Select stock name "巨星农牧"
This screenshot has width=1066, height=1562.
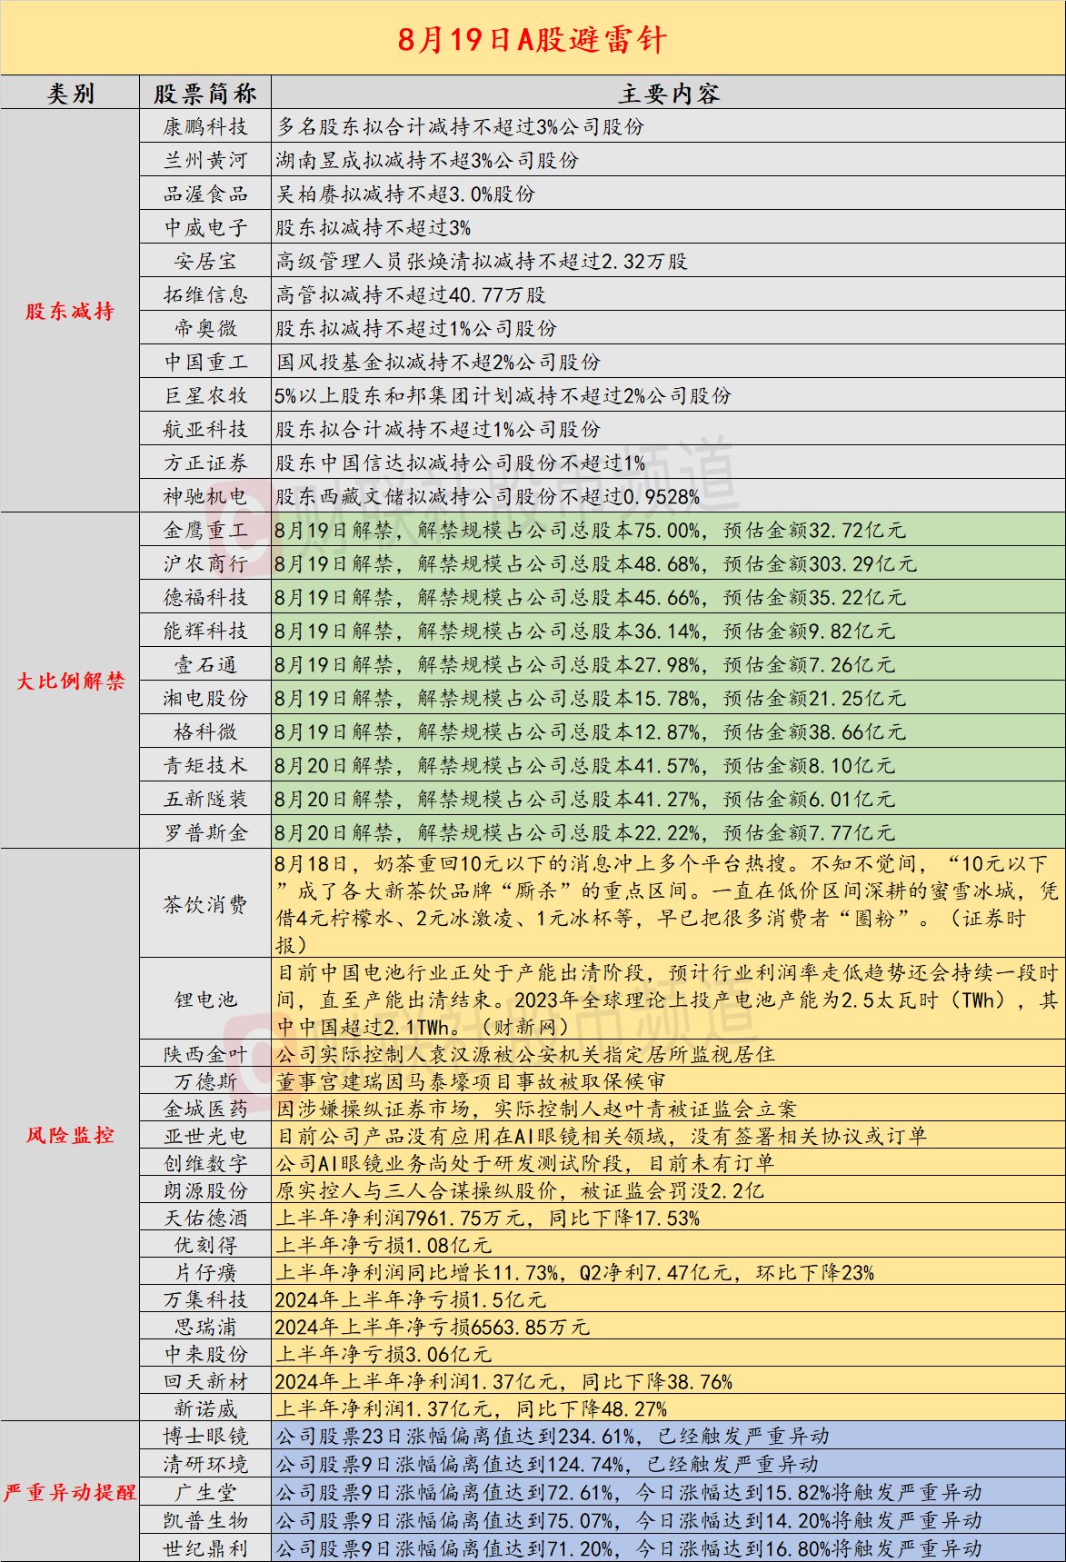coord(205,395)
